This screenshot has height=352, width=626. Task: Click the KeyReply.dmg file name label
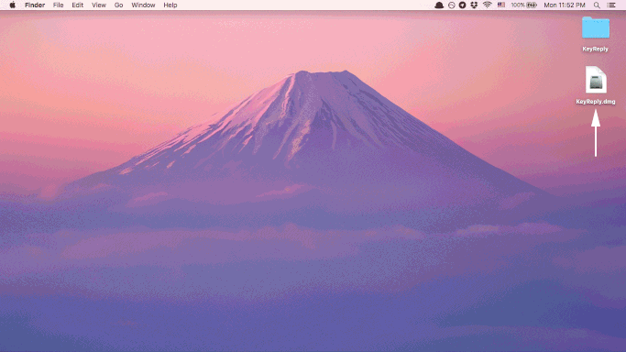point(596,102)
